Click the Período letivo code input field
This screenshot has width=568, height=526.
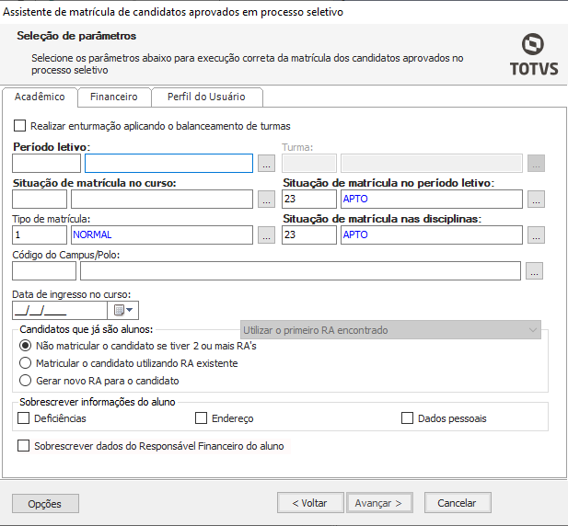[x=46, y=164]
